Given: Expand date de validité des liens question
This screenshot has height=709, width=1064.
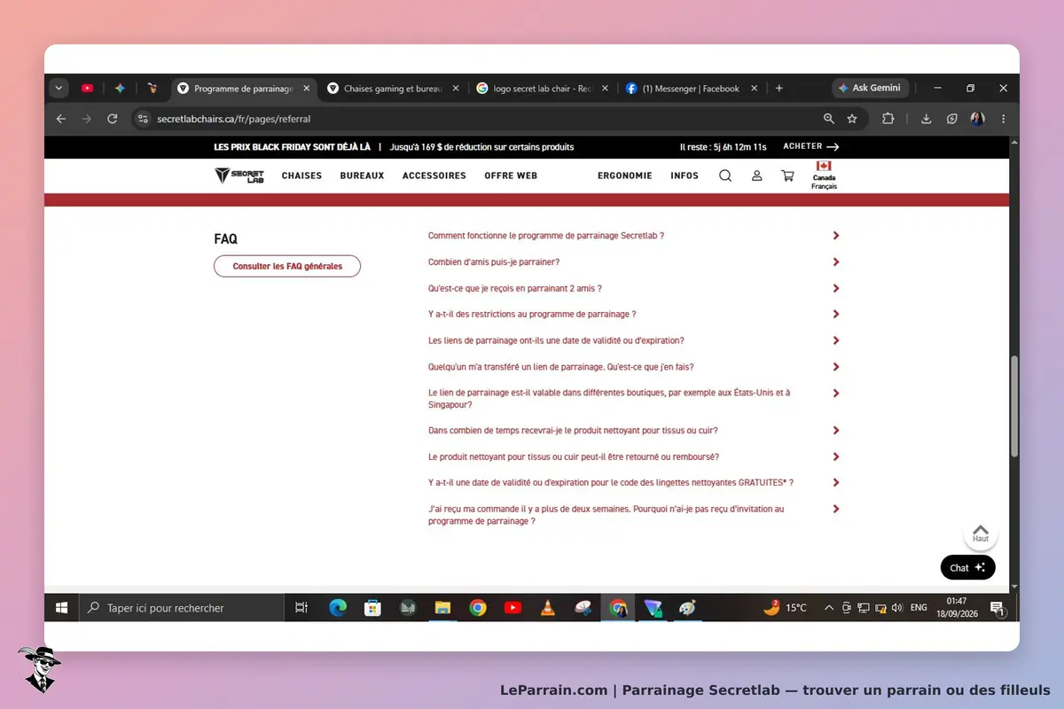Looking at the screenshot, I should (633, 340).
